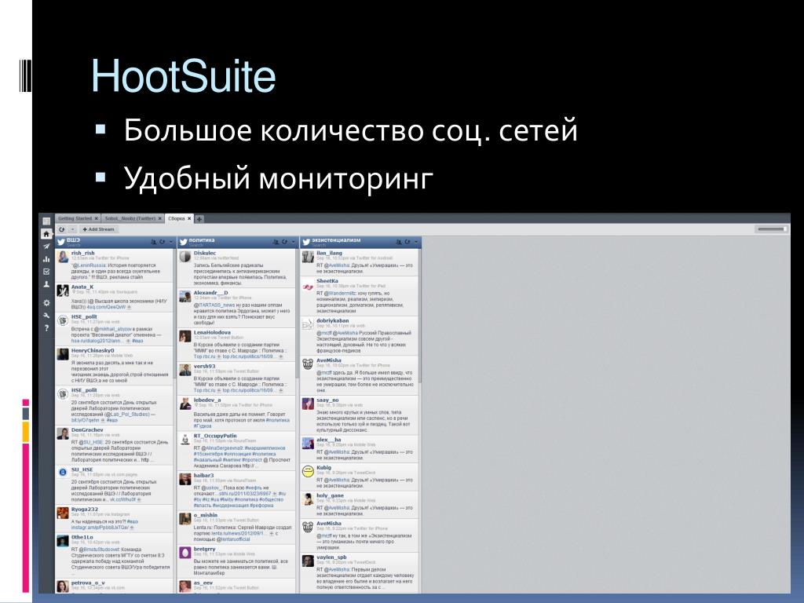Click ilan_ilang username
Screen dimensions: 804x603
click(329, 253)
